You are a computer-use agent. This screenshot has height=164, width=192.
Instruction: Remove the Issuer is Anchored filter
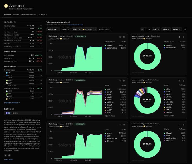[95, 29]
